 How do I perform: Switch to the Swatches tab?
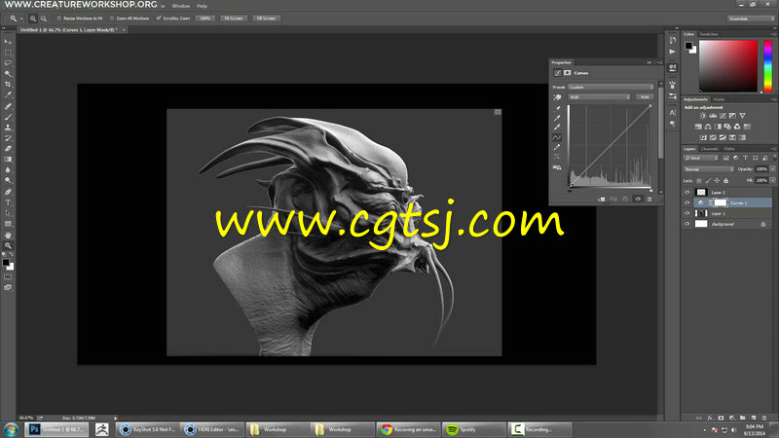(x=709, y=34)
